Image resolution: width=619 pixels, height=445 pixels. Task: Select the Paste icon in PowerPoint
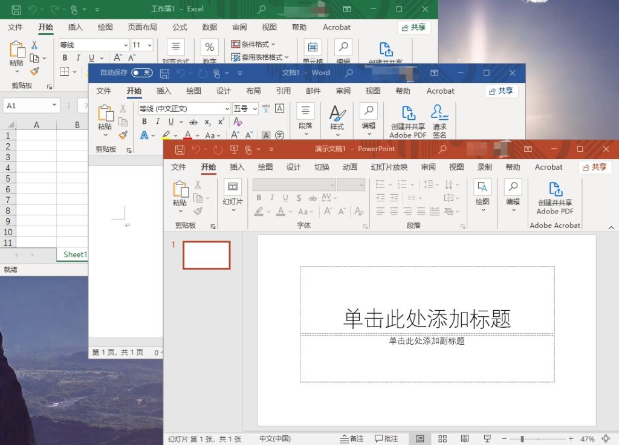coord(180,190)
